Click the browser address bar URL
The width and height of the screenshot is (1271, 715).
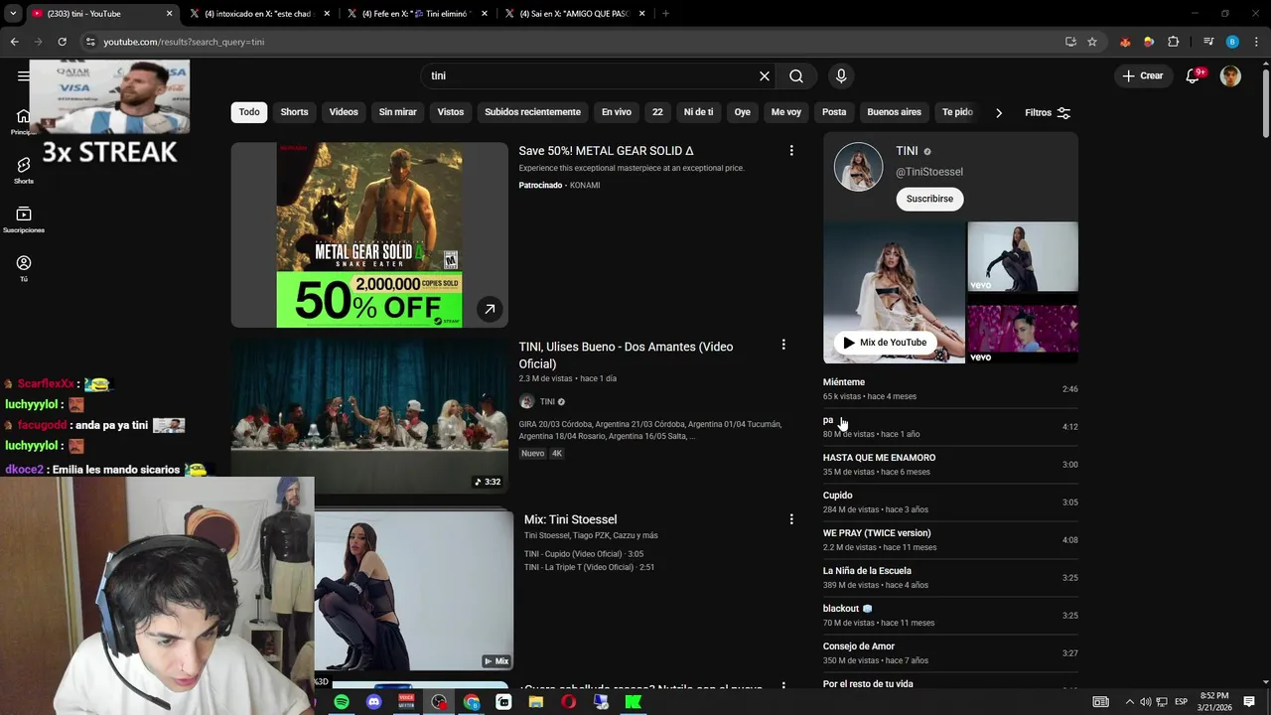(x=184, y=42)
